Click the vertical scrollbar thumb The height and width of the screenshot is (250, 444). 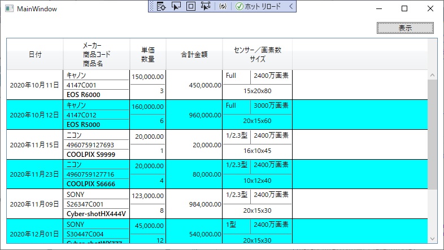(x=432, y=135)
